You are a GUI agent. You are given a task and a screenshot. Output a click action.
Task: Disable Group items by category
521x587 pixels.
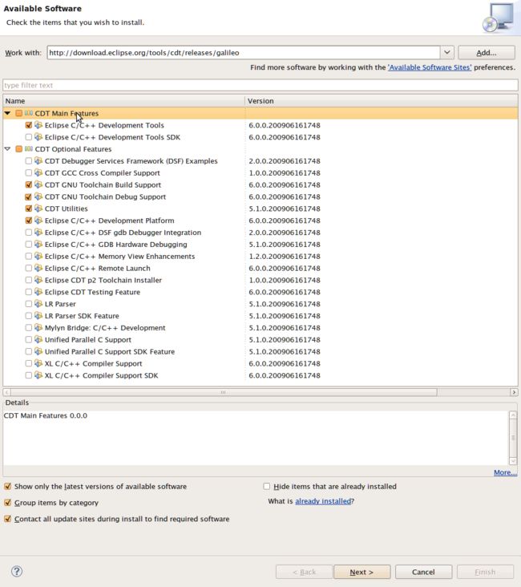coord(7,502)
